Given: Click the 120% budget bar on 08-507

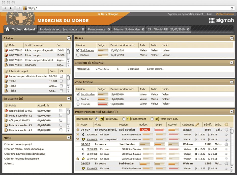Looking at the screenshot, I should (x=145, y=130).
